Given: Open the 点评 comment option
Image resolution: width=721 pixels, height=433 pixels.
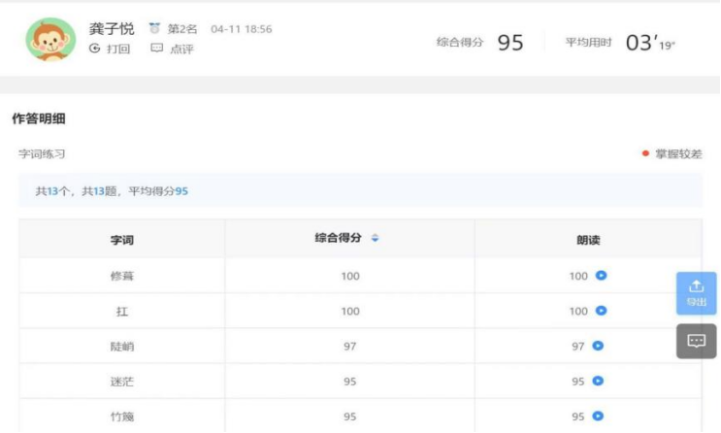Looking at the screenshot, I should [157, 49].
